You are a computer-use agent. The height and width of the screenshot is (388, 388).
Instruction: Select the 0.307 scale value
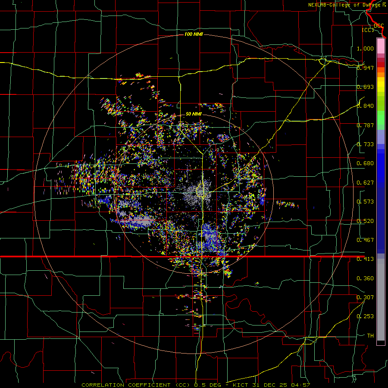365,297
